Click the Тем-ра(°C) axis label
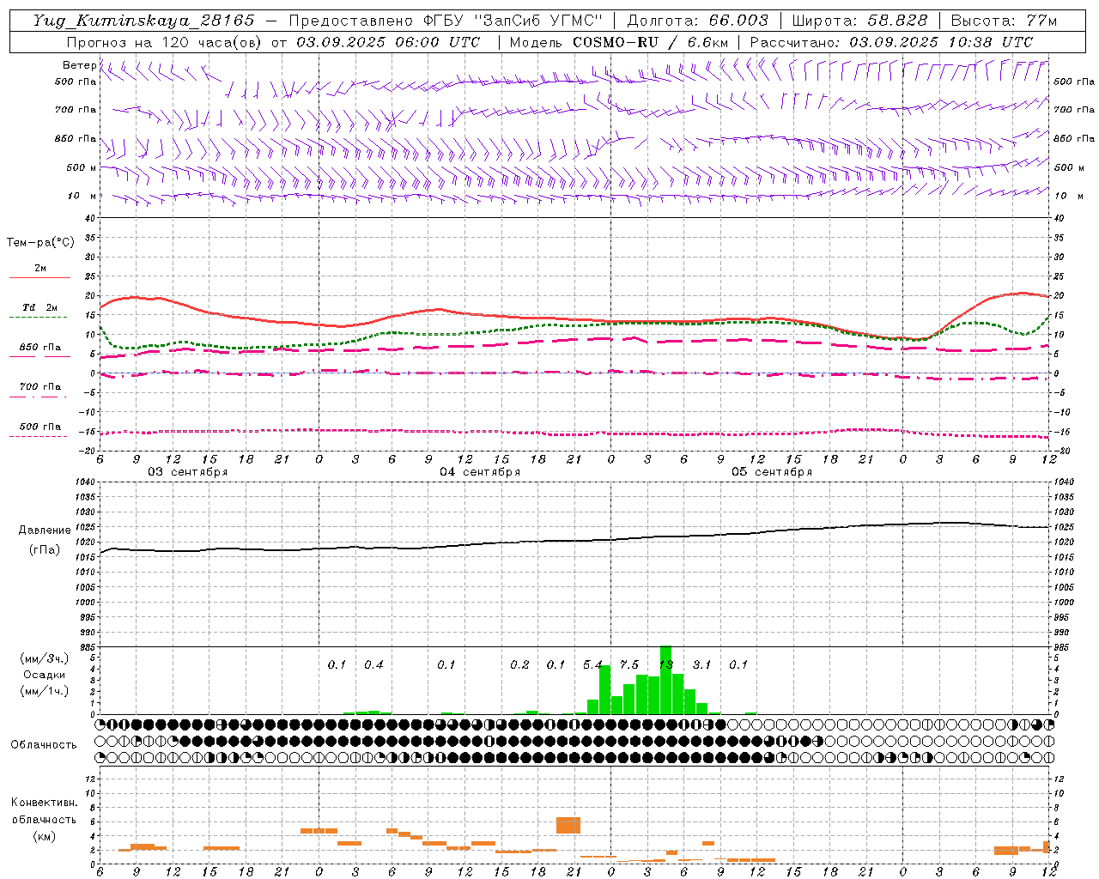The image size is (1099, 879). (x=40, y=243)
